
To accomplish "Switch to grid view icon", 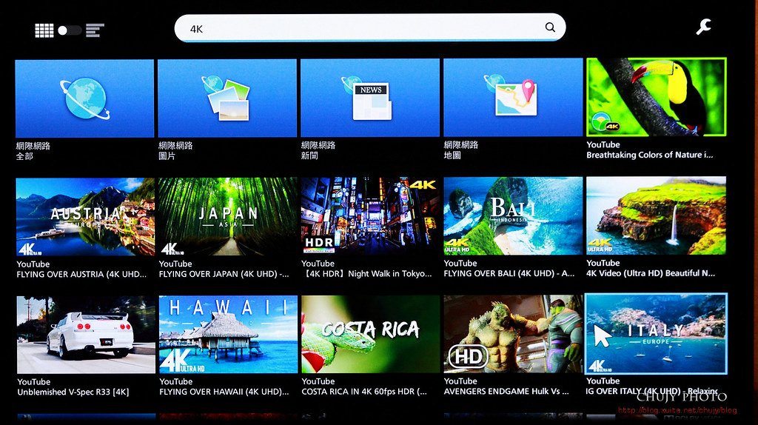I will (x=44, y=30).
